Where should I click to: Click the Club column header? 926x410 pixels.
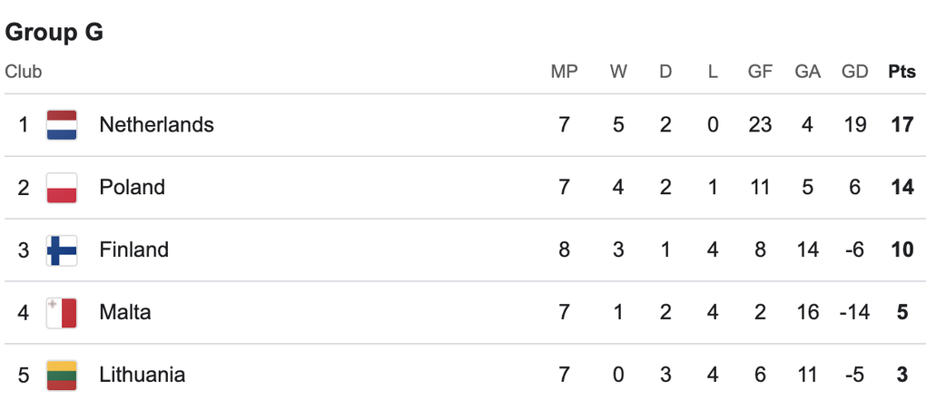pyautogui.click(x=24, y=72)
